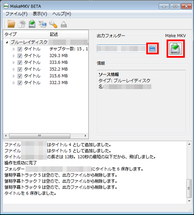Expand the 352.2 MB title

(x=13, y=69)
